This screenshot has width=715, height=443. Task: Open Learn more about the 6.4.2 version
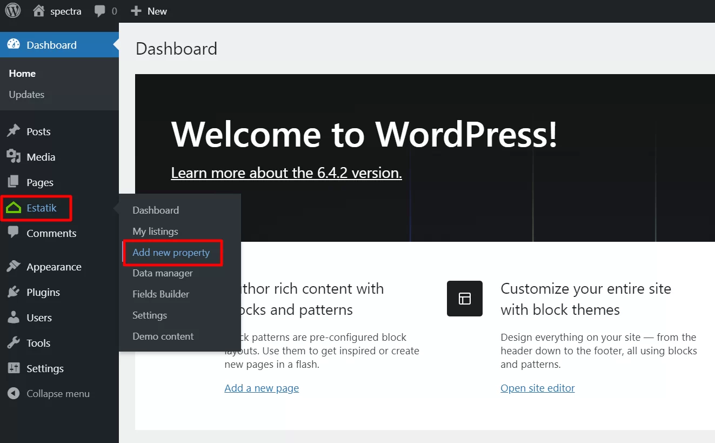click(x=286, y=173)
